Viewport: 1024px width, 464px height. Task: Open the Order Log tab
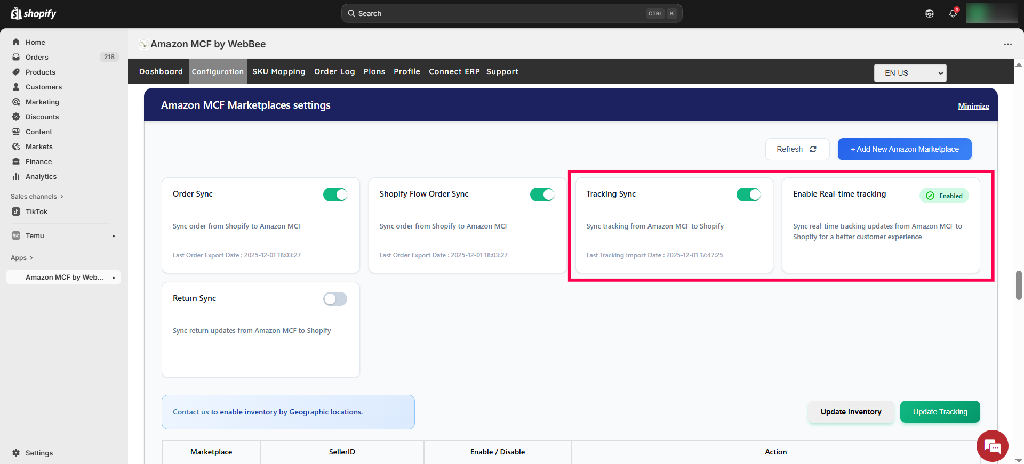click(334, 71)
